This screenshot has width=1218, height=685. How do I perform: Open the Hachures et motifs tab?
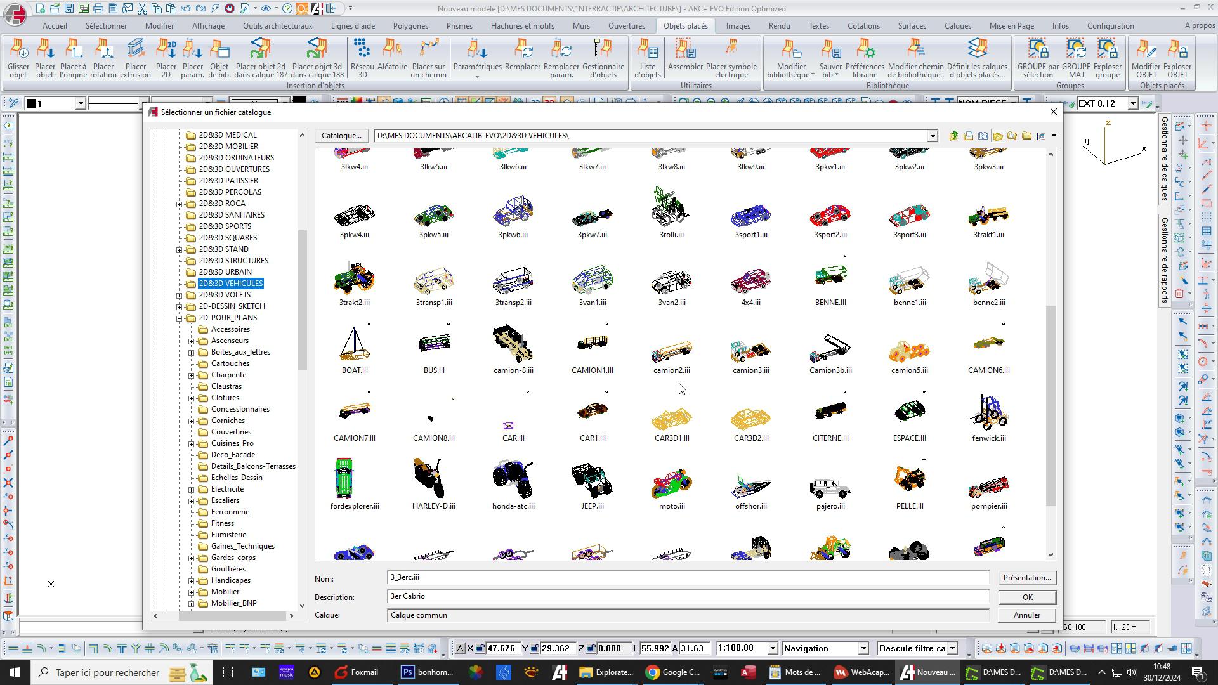522,26
